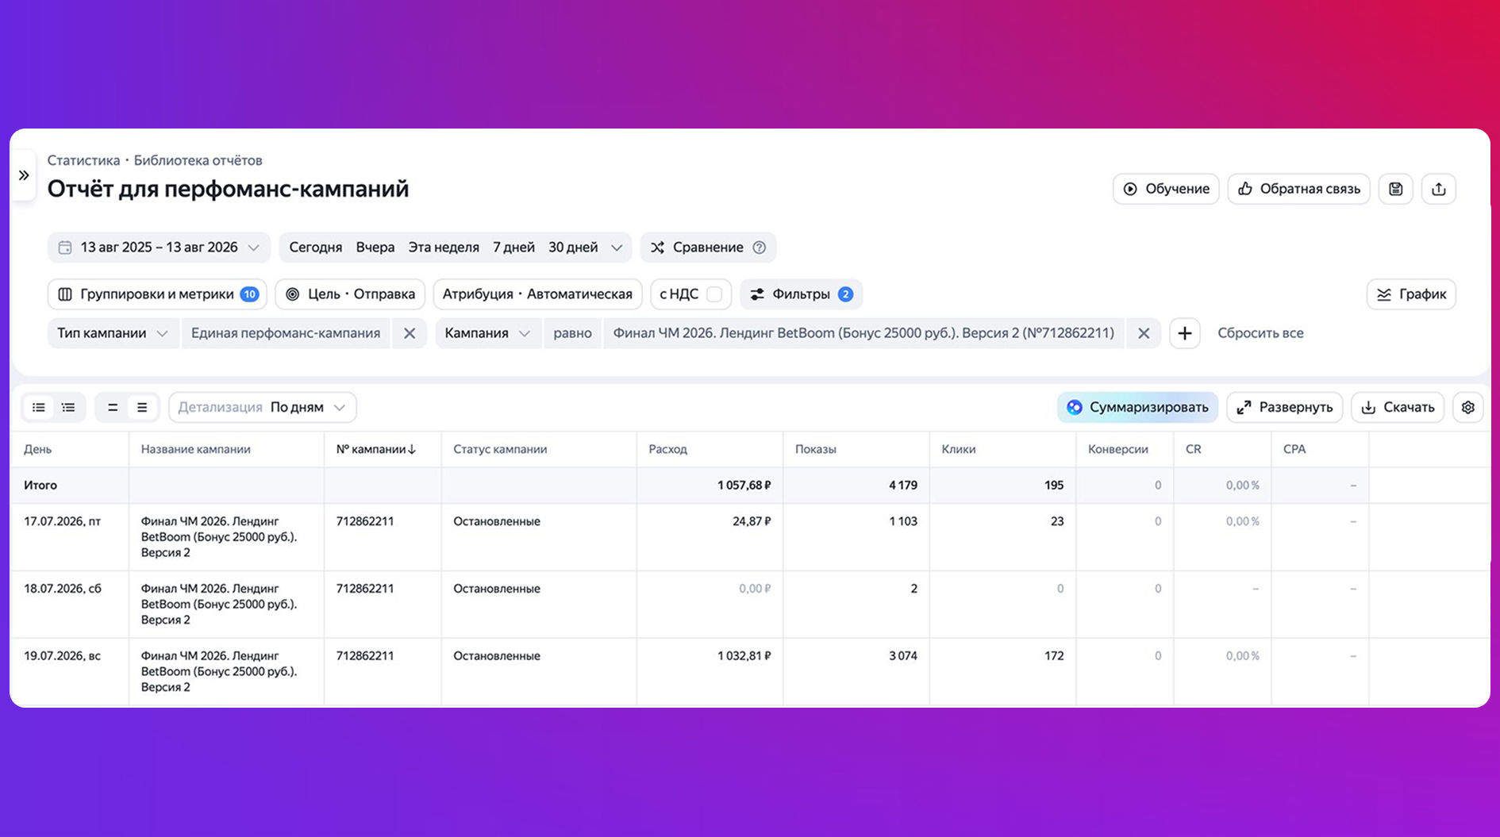The width and height of the screenshot is (1500, 837).
Task: Open table settings gear icon
Action: 1468,407
